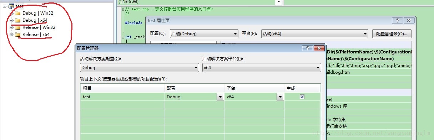Viewport: 434px width, 140px height.
Task: Click the Release | Win32 folder icon
Action: coord(17,27)
